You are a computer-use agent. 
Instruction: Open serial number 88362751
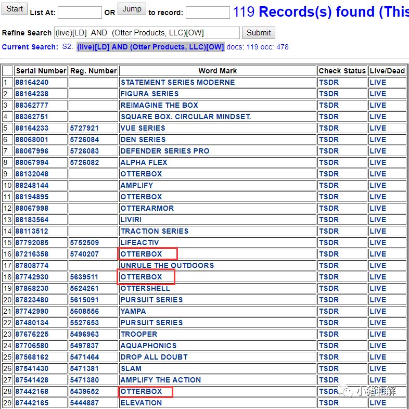(32, 117)
